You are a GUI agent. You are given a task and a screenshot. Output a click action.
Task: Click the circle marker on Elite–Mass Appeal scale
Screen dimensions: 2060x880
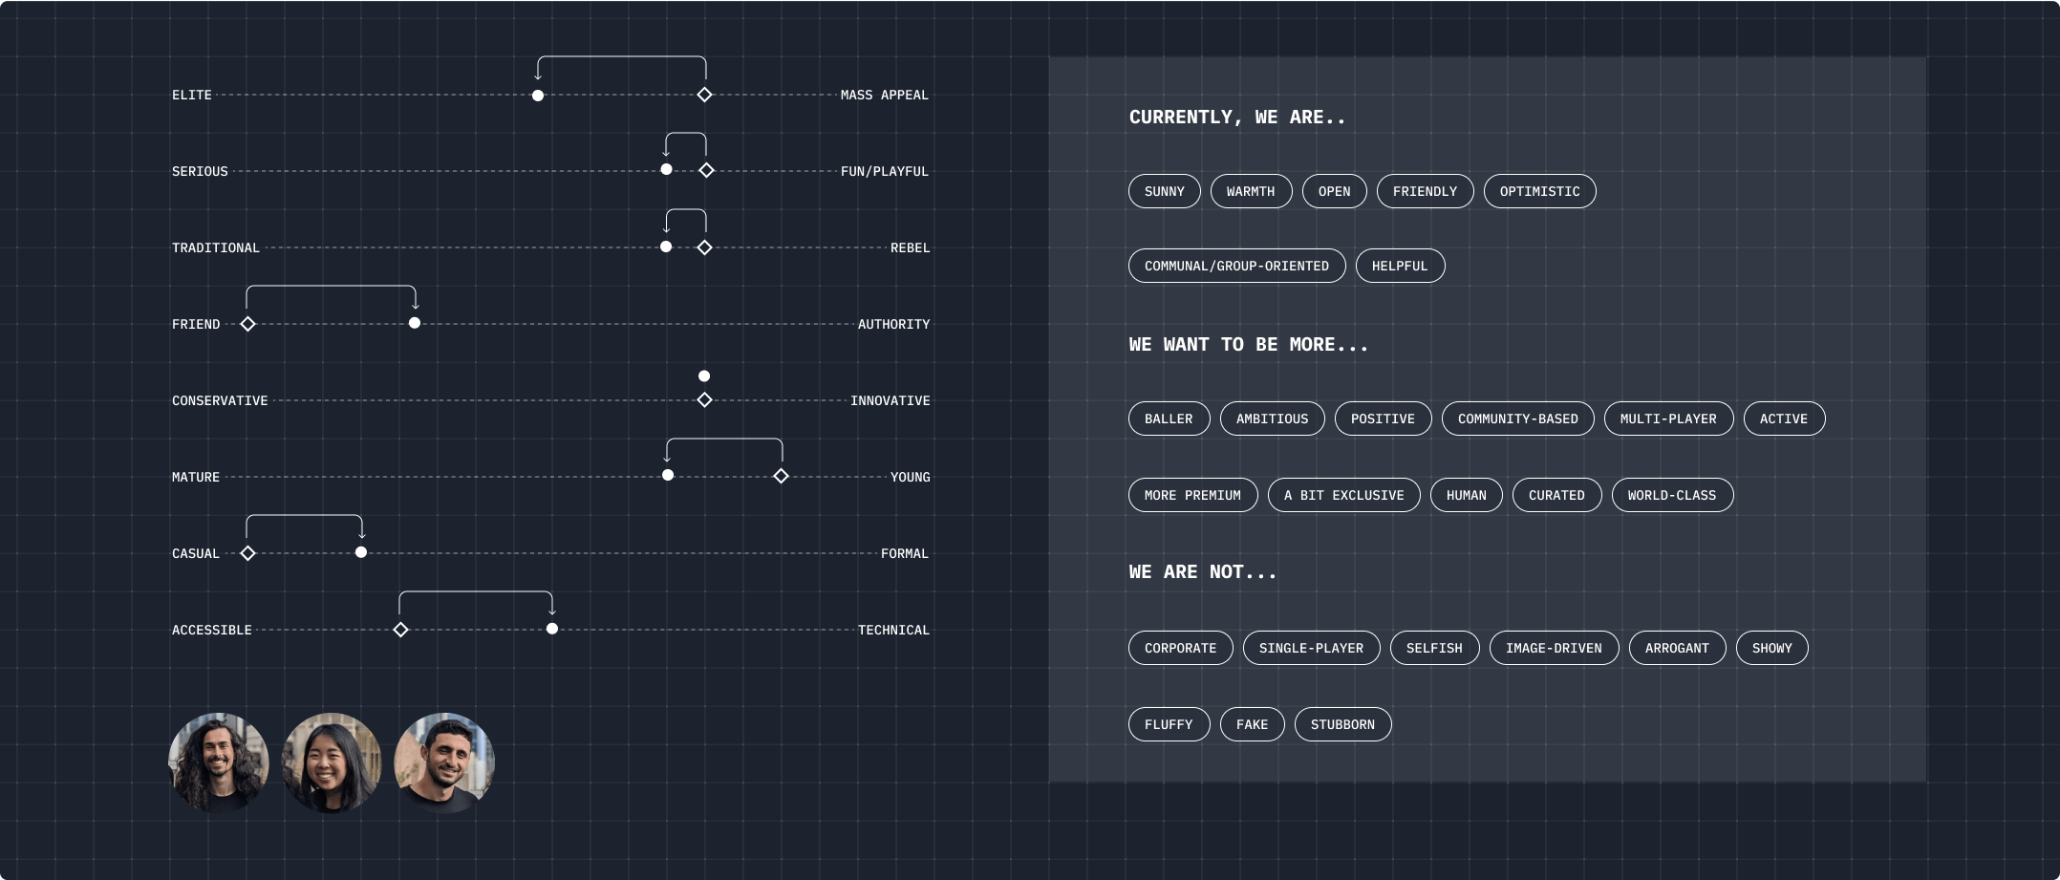[x=538, y=96]
